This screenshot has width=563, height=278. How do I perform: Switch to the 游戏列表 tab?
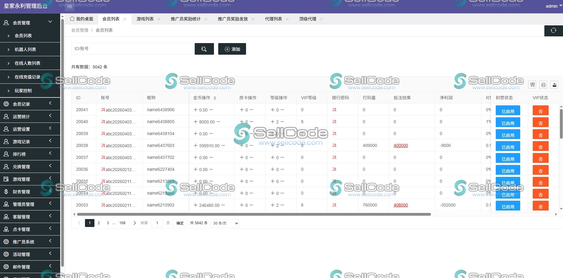pyautogui.click(x=145, y=19)
